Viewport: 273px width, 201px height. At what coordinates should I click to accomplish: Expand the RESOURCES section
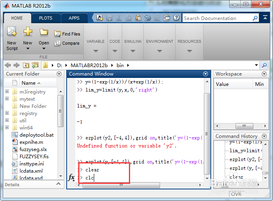click(x=190, y=51)
